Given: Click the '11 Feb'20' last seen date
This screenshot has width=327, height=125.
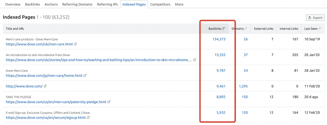Looking at the screenshot, I should coord(312,86).
